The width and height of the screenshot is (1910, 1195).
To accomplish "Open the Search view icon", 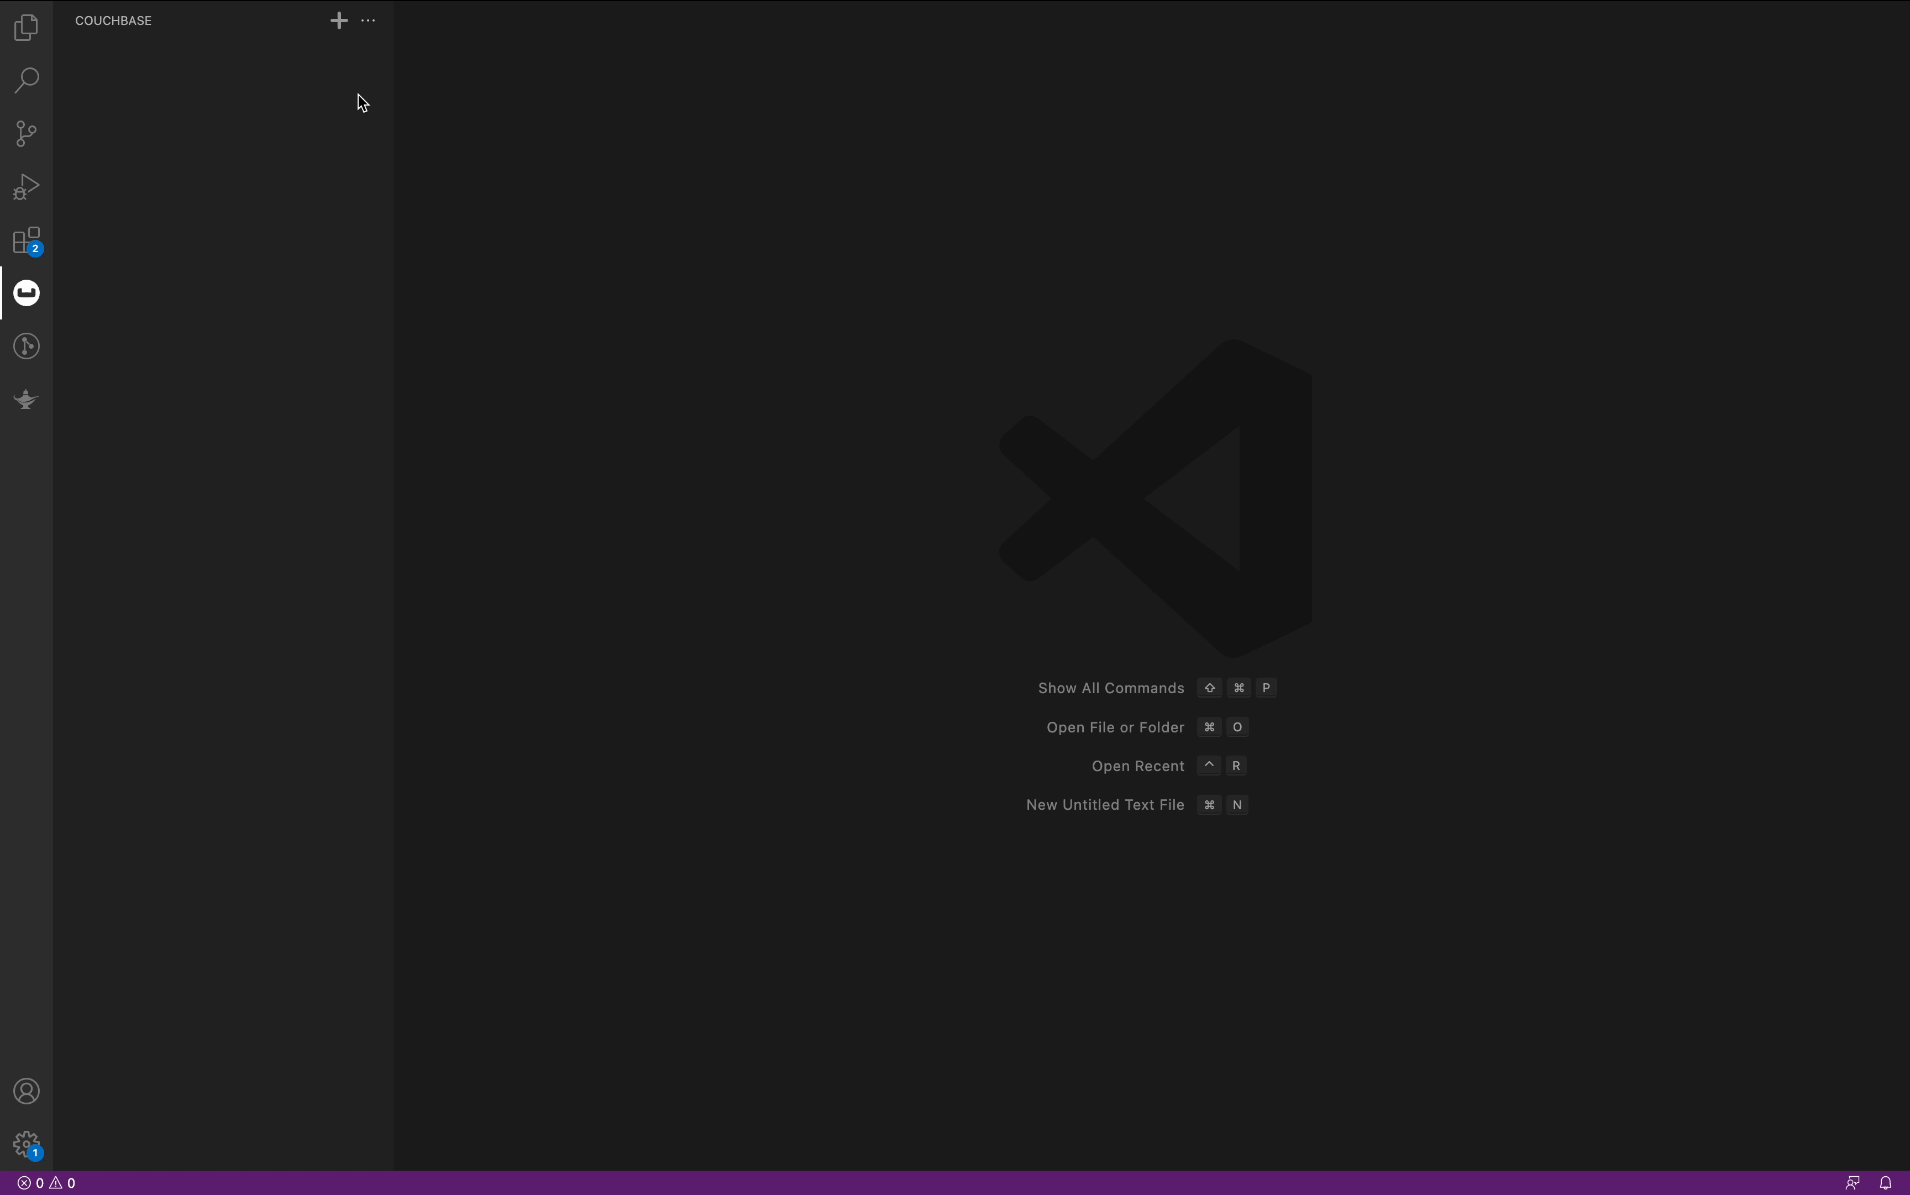I will point(26,80).
